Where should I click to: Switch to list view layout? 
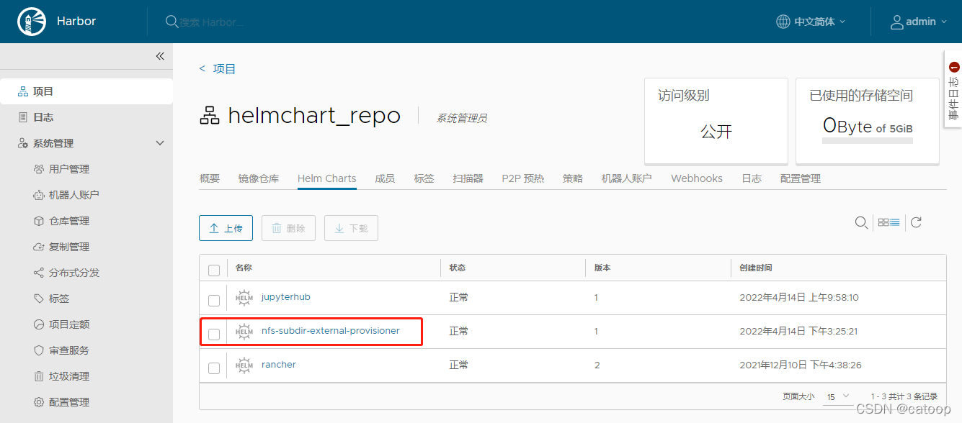[x=894, y=223]
